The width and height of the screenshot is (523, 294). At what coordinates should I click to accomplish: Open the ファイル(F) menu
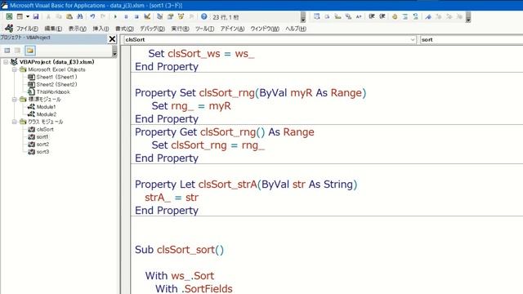pos(27,29)
